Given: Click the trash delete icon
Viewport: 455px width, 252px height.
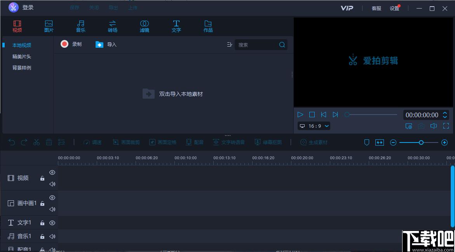Looking at the screenshot, I should (49, 142).
